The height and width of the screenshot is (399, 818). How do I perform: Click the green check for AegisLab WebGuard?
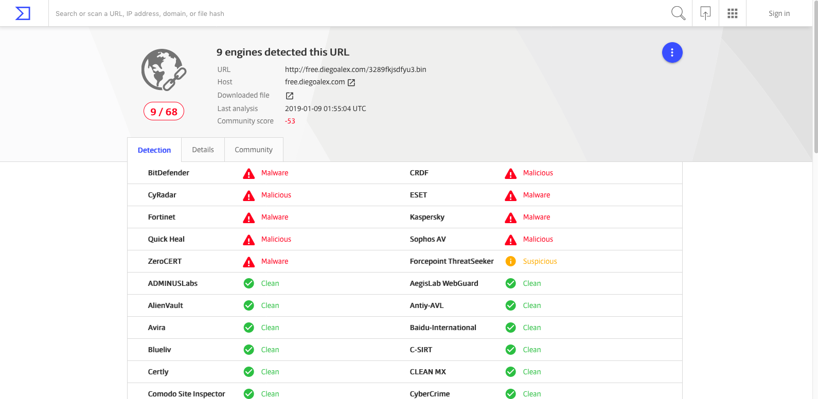click(x=511, y=283)
